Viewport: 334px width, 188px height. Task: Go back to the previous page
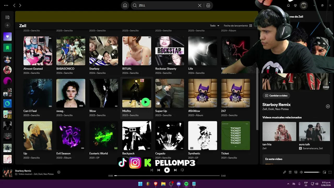(14, 5)
